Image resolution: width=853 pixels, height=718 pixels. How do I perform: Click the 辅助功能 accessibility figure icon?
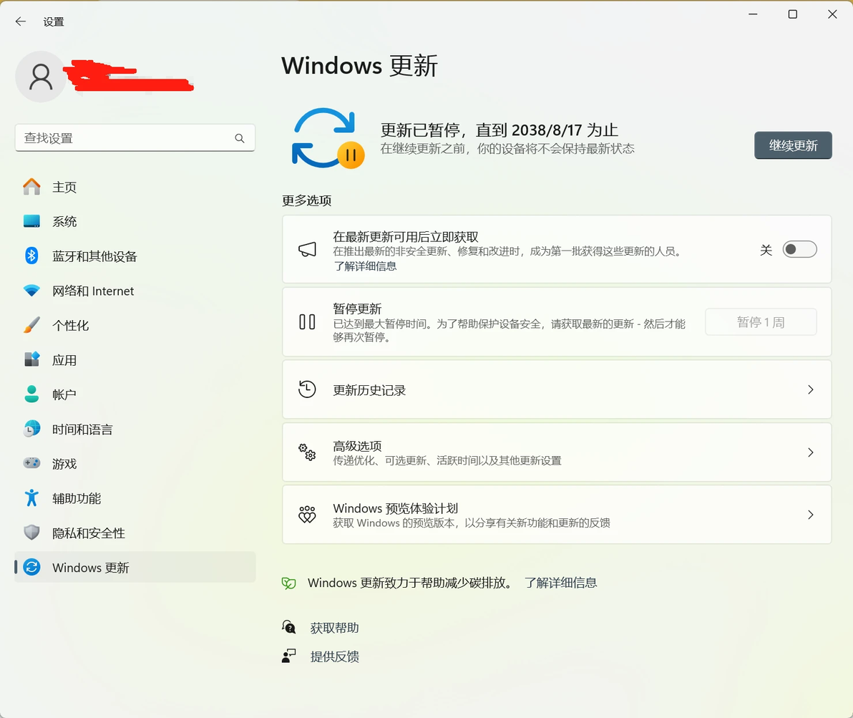(x=31, y=498)
